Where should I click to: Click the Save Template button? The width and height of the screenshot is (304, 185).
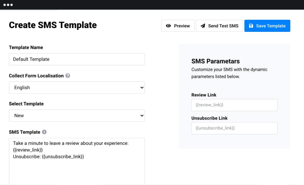point(267,26)
